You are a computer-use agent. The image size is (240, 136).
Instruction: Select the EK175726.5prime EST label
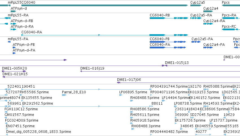pos(190,121)
